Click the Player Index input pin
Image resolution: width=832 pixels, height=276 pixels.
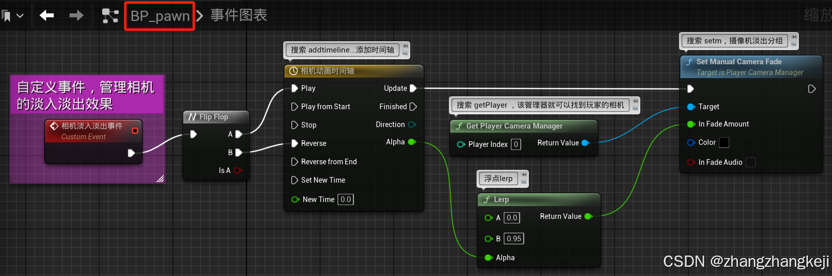(461, 144)
